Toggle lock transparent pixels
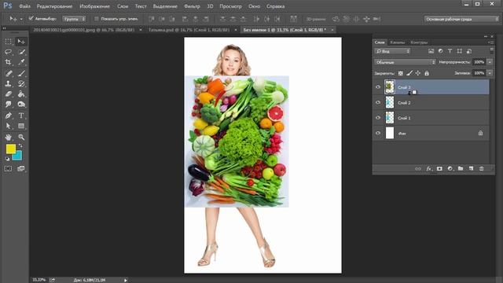 tap(400, 73)
